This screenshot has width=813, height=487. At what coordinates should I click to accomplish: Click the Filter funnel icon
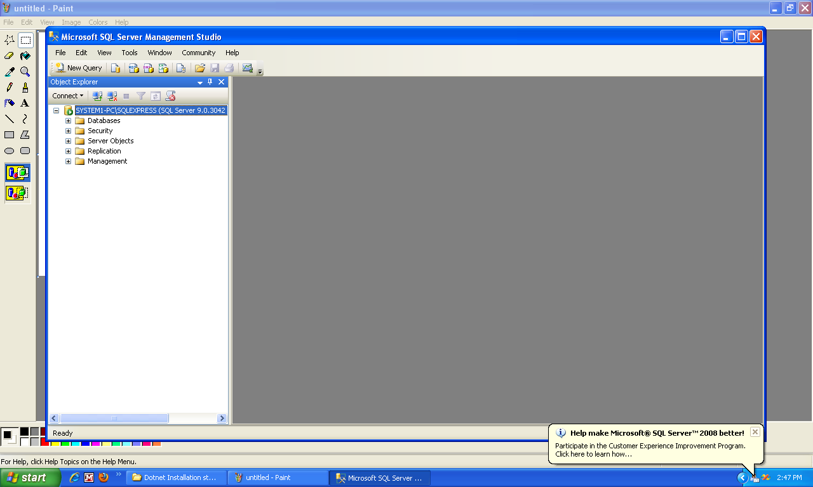click(141, 96)
